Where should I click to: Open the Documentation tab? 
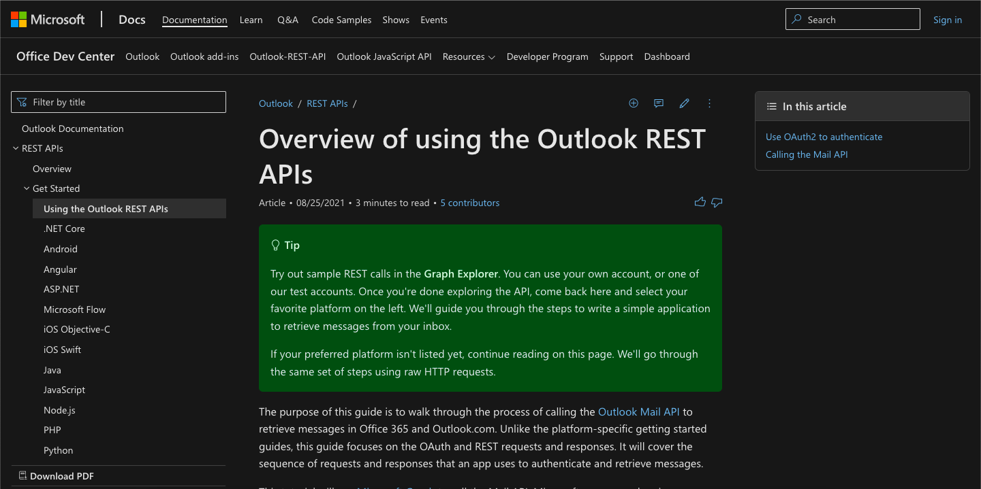[195, 20]
